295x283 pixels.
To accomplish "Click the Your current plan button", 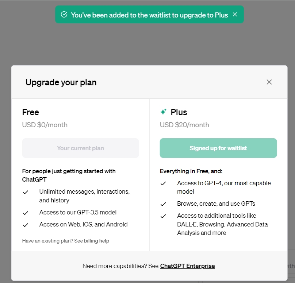I will (81, 148).
